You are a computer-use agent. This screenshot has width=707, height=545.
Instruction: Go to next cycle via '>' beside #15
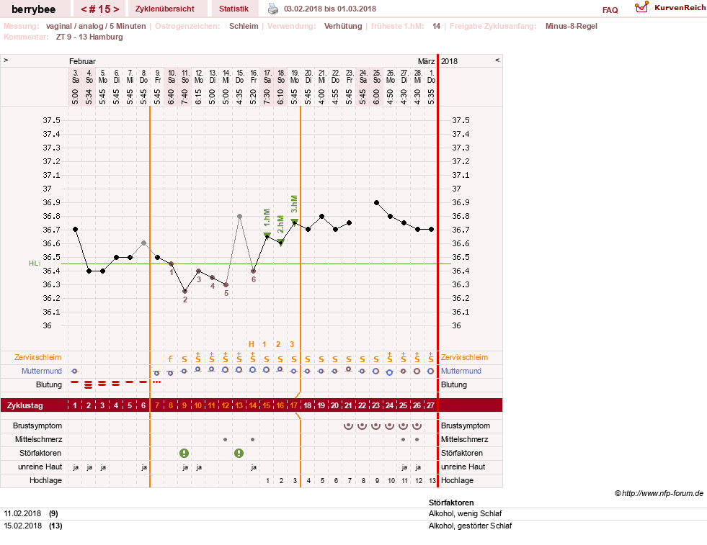point(116,9)
